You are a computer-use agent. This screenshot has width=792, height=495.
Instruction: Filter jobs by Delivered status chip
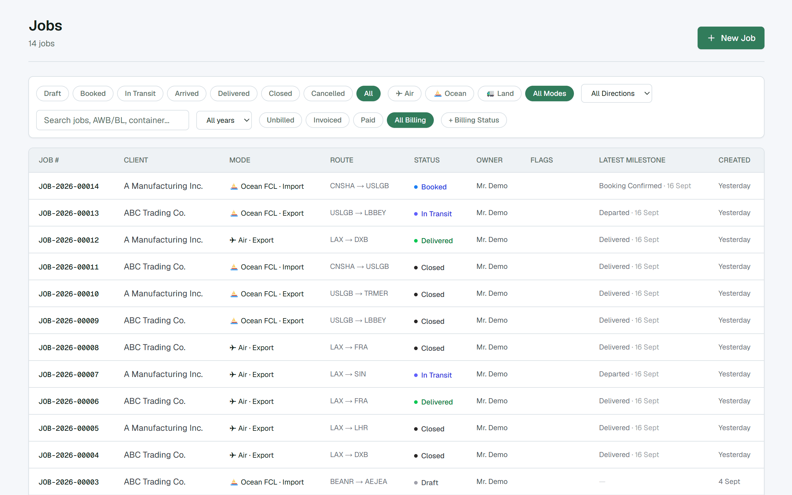tap(234, 94)
